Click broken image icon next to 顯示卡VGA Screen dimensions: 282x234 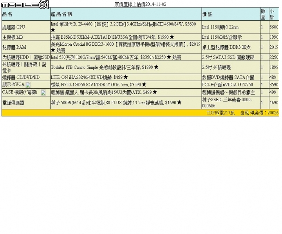[x=28, y=85]
